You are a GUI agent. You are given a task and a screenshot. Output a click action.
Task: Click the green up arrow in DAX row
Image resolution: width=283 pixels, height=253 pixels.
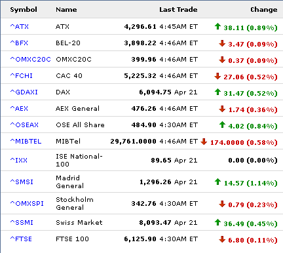(217, 92)
